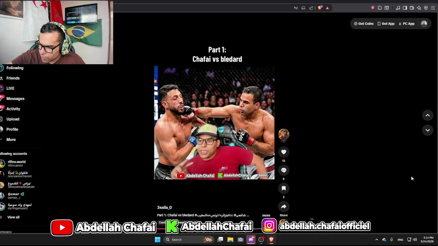Open the media control music note icon

click(x=398, y=8)
